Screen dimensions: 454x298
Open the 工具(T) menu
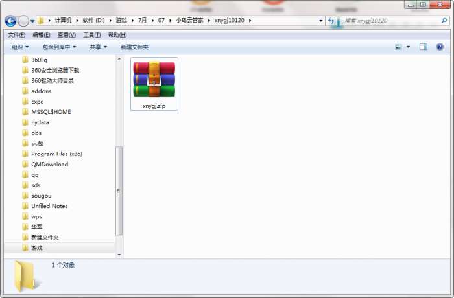[x=92, y=35]
